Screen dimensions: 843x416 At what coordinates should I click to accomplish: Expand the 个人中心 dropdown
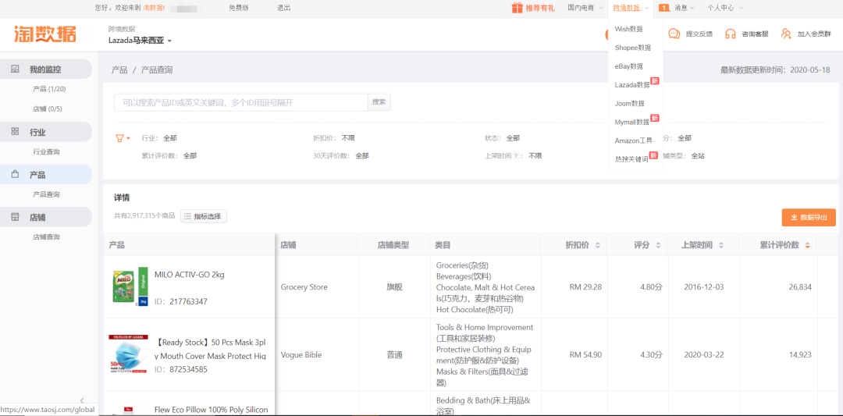725,8
